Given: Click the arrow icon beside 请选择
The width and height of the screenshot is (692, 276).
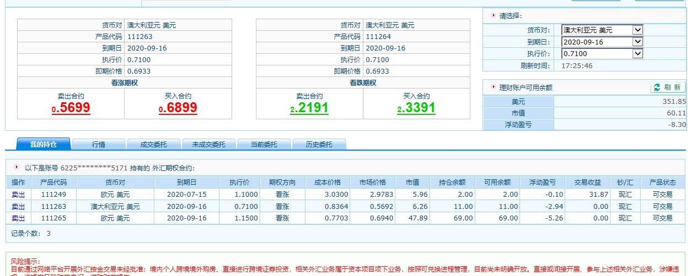Looking at the screenshot, I should (x=493, y=15).
